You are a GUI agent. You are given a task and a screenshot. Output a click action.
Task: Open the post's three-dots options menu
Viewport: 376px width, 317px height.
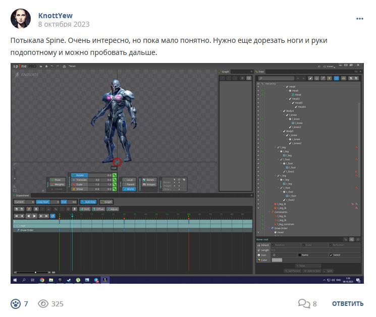click(x=359, y=19)
